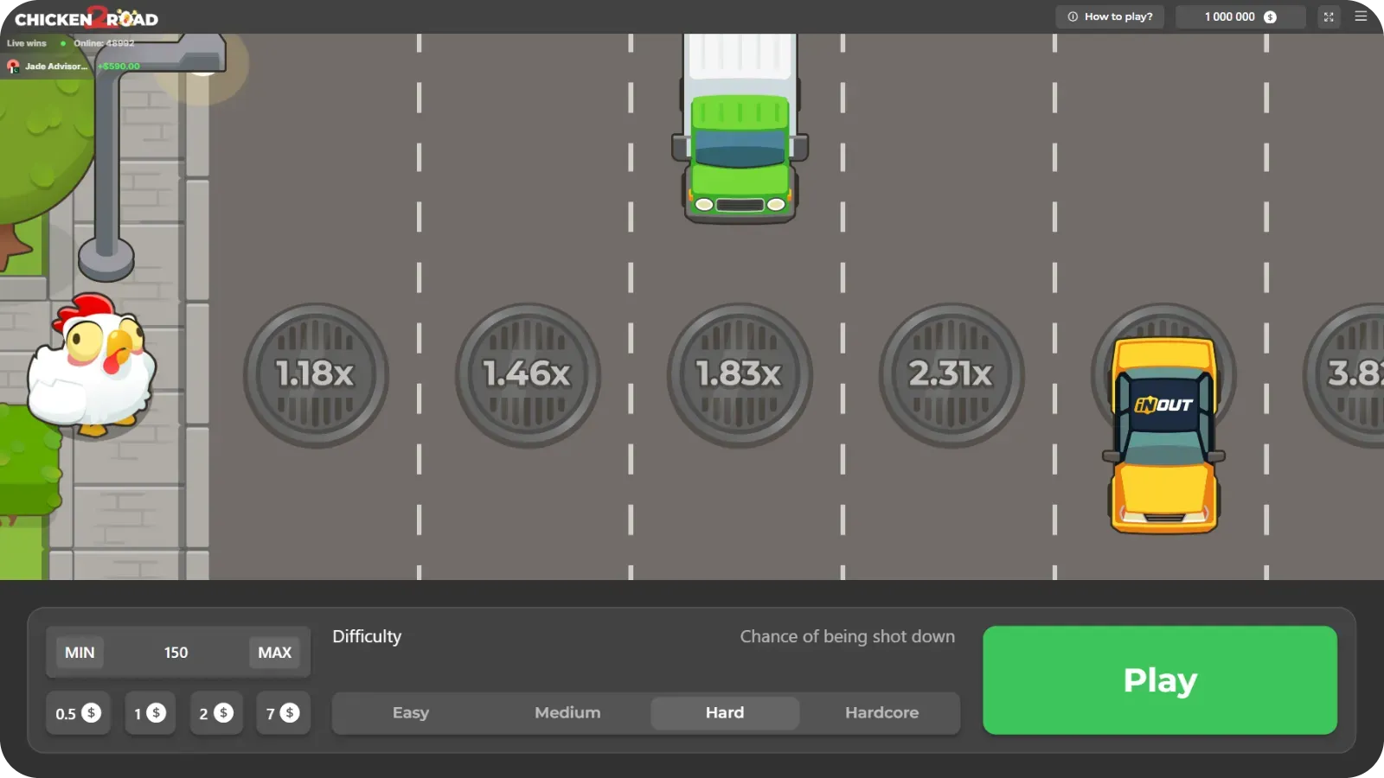The height and width of the screenshot is (778, 1384).
Task: Choose the 2 dollar quick bet
Action: (x=216, y=713)
